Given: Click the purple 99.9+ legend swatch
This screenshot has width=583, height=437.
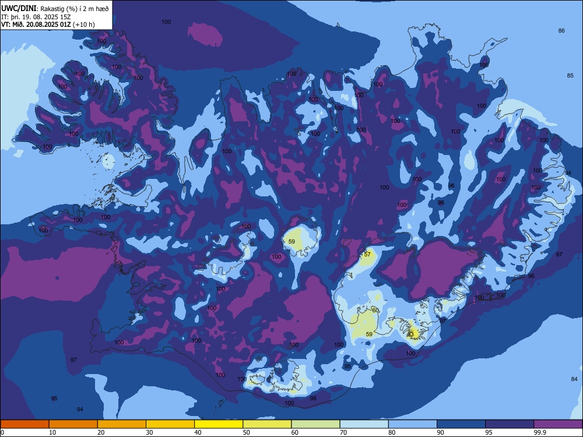Looking at the screenshot, I should point(558,424).
